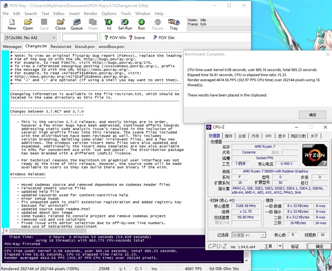Open the resolution preset dropdown 512x384 No AA
This screenshot has width=332, height=271.
point(30,38)
